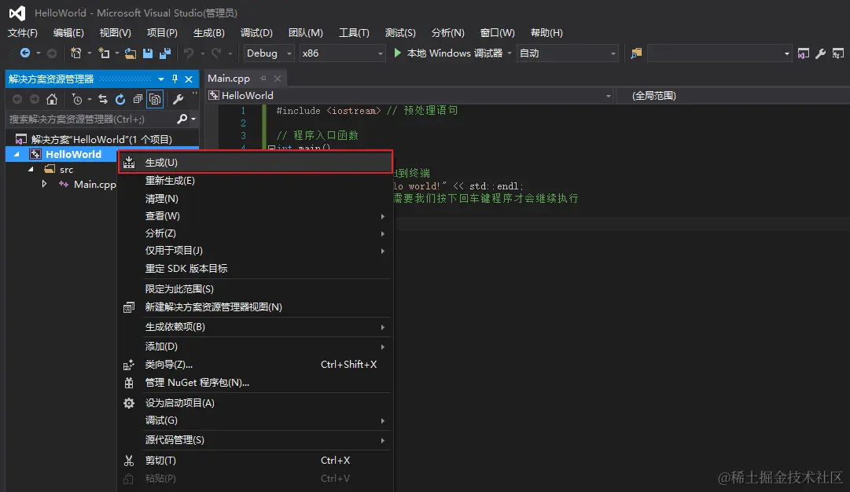
Task: Click the Pending Changes Filter clock icon
Action: [77, 99]
